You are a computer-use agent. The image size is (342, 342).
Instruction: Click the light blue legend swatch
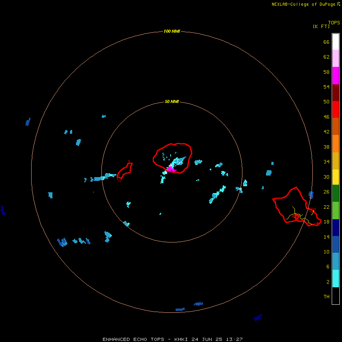pyautogui.click(x=336, y=261)
